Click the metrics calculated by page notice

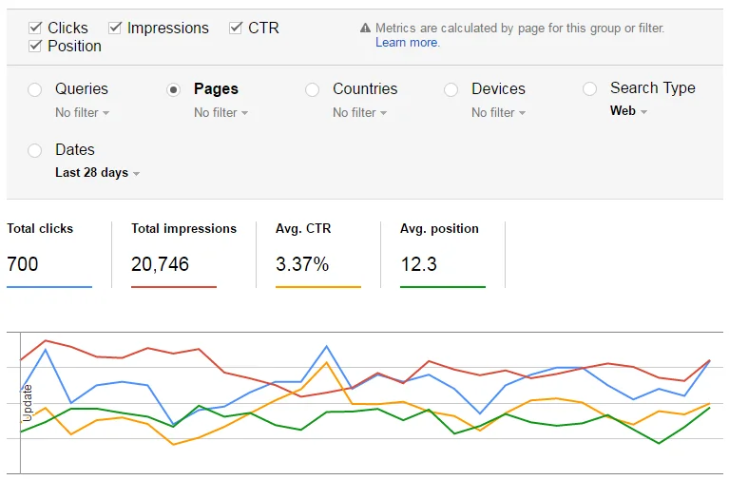[x=520, y=29]
